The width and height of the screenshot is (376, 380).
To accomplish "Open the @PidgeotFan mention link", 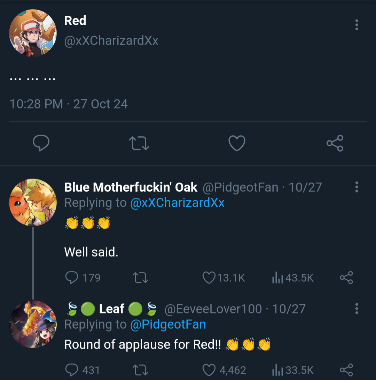I will 168,325.
